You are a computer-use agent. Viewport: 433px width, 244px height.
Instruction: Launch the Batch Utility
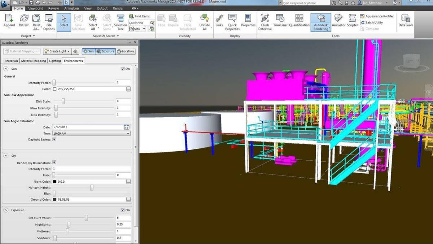(371, 22)
